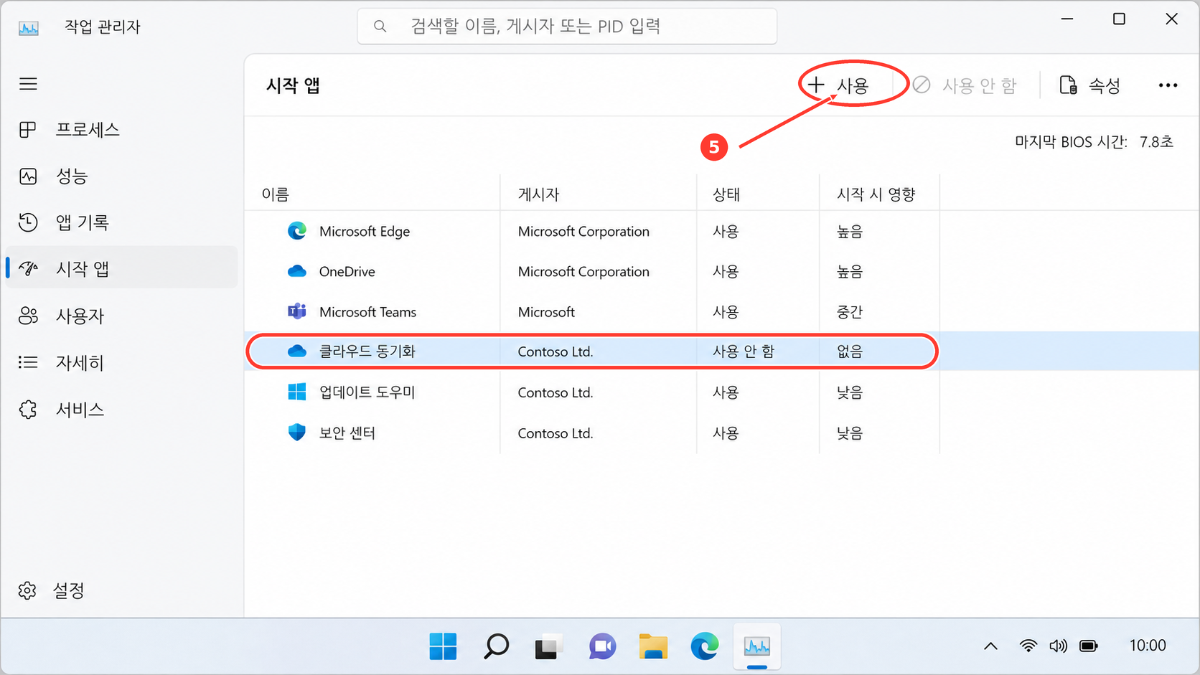Click the 업데이트 도우미 Windows logo icon
This screenshot has width=1200, height=675.
[x=297, y=392]
